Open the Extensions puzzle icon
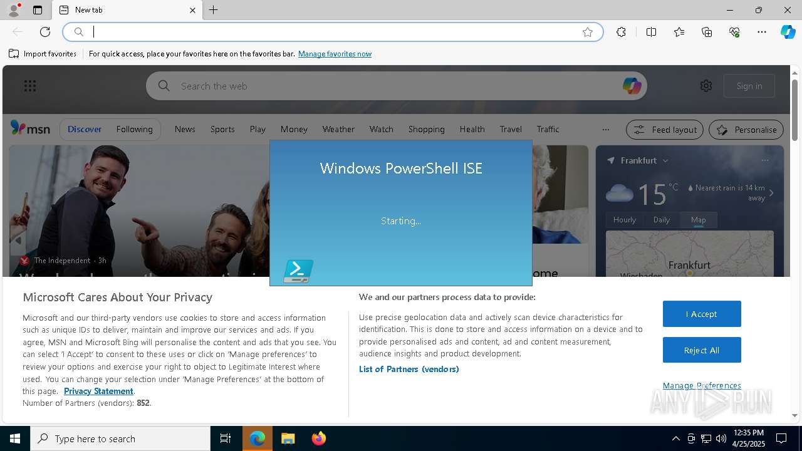This screenshot has width=802, height=451. click(x=621, y=32)
